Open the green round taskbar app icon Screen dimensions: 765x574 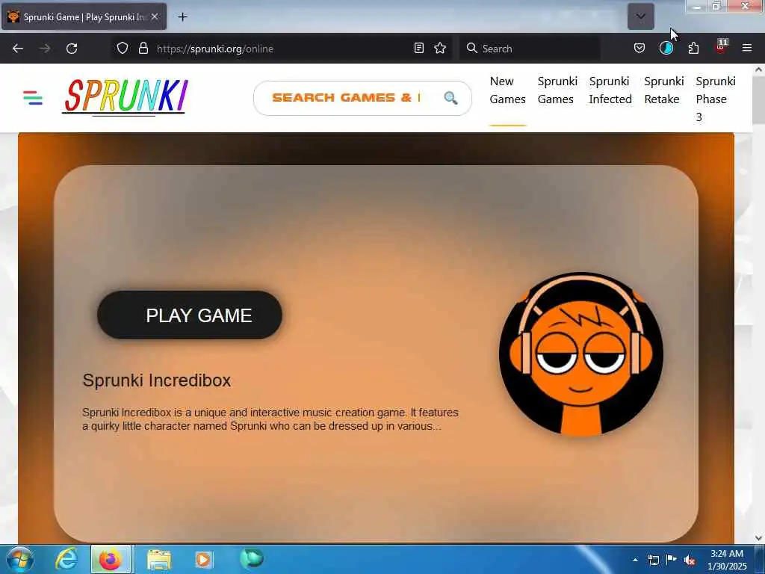point(252,558)
